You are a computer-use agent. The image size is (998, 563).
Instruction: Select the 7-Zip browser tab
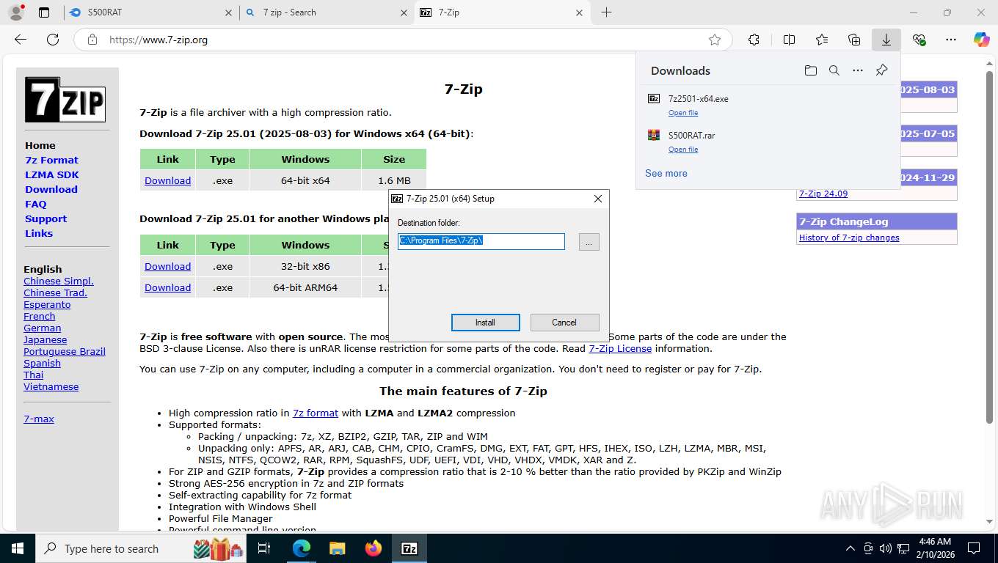[503, 12]
